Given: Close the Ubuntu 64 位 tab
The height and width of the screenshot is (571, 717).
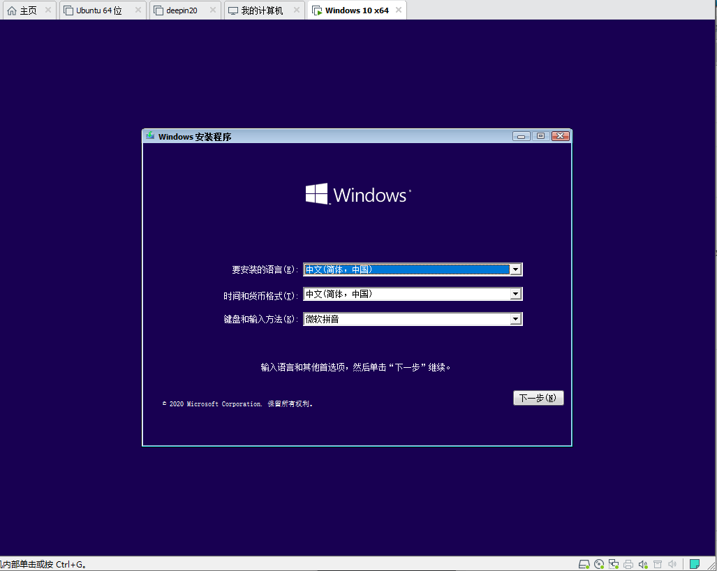Looking at the screenshot, I should click(138, 10).
